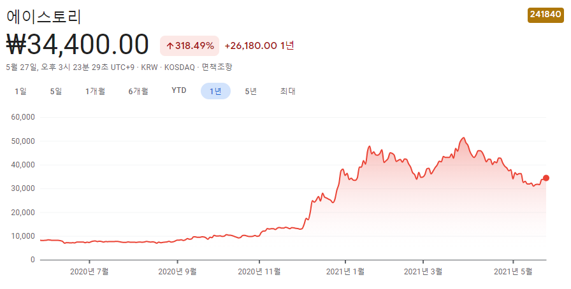This screenshot has width=571, height=289.
Task: Click the ₩34,400.00 price value
Action: (78, 45)
